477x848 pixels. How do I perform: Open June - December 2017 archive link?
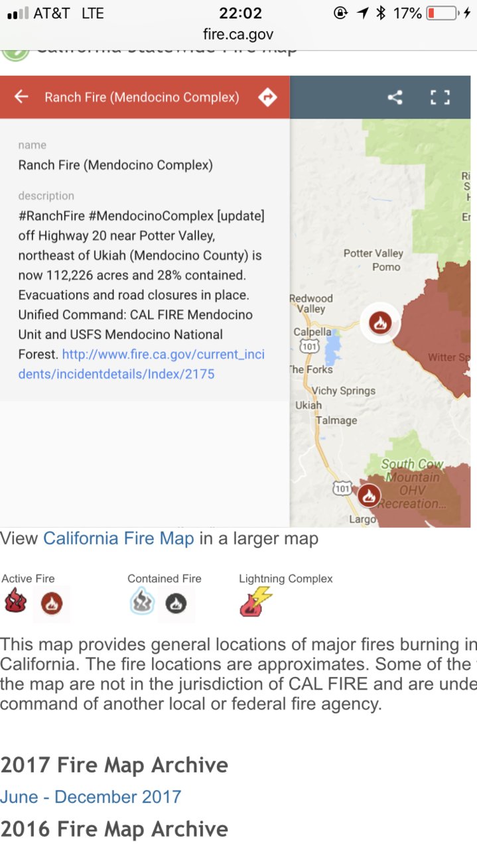[x=91, y=796]
